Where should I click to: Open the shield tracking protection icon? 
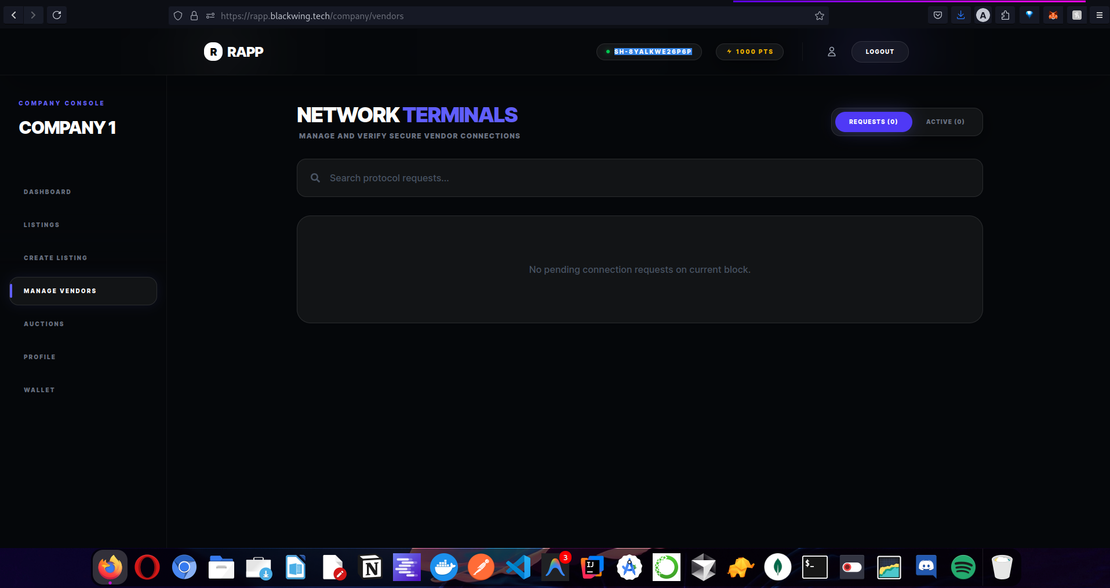pyautogui.click(x=178, y=16)
